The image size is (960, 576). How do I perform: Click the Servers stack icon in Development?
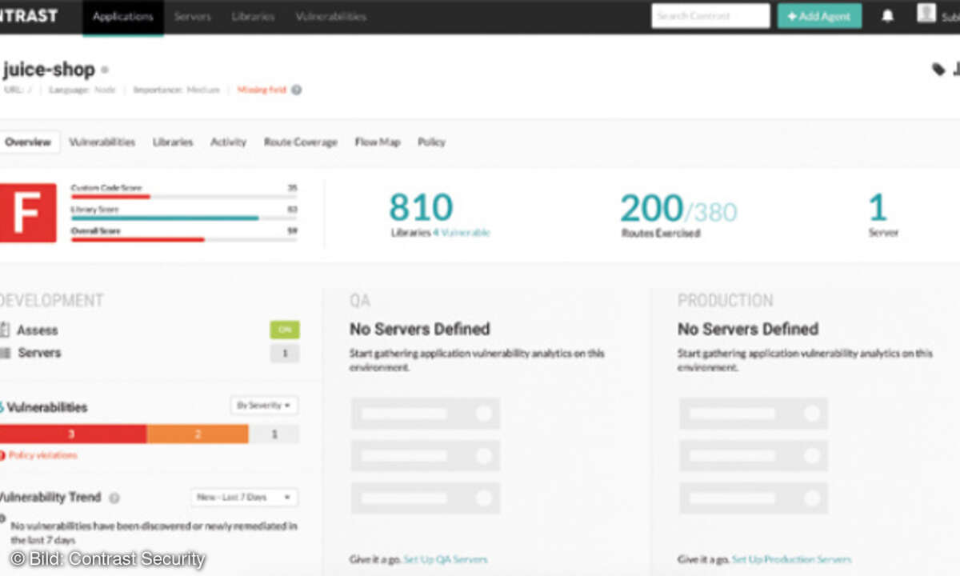click(5, 353)
